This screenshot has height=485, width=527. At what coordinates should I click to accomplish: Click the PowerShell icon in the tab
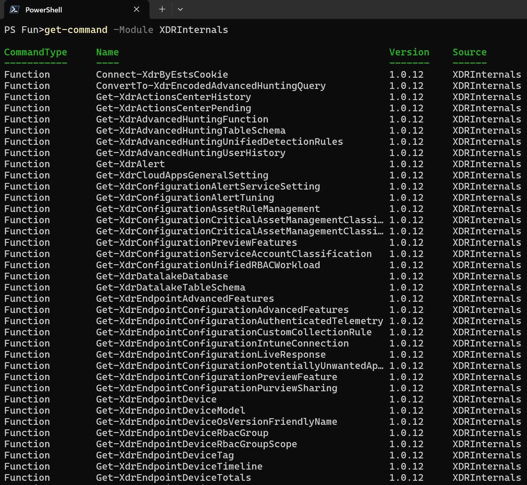(14, 9)
